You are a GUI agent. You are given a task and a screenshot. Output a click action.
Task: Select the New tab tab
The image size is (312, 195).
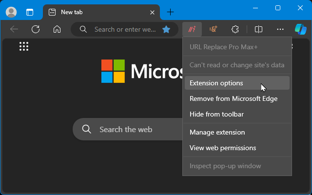coord(101,12)
